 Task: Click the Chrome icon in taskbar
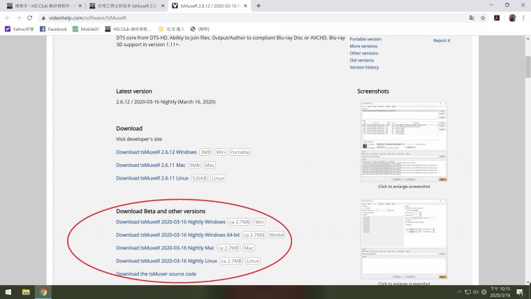click(x=43, y=292)
